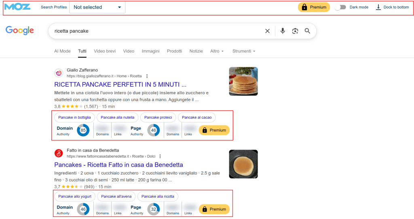
Task: Click the Google logo
Action: 20,30
